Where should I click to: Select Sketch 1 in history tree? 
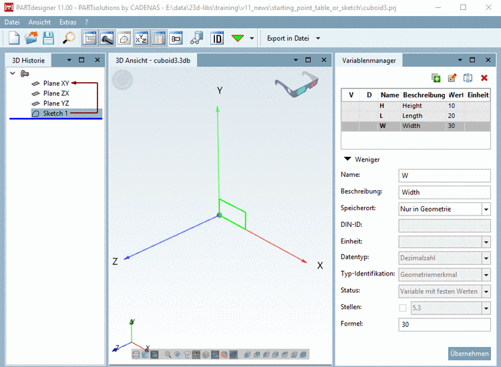pos(55,113)
